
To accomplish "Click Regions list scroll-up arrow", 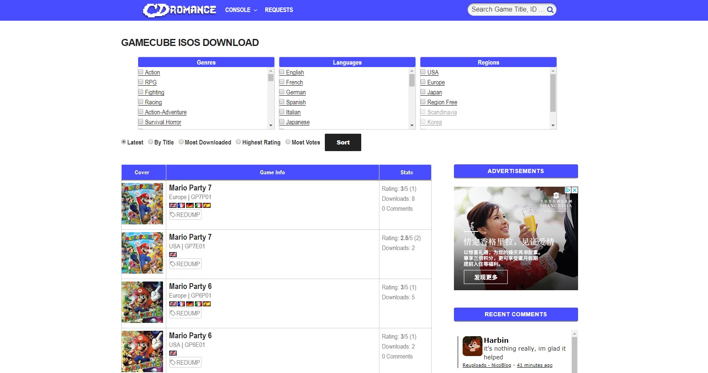I will coord(553,71).
